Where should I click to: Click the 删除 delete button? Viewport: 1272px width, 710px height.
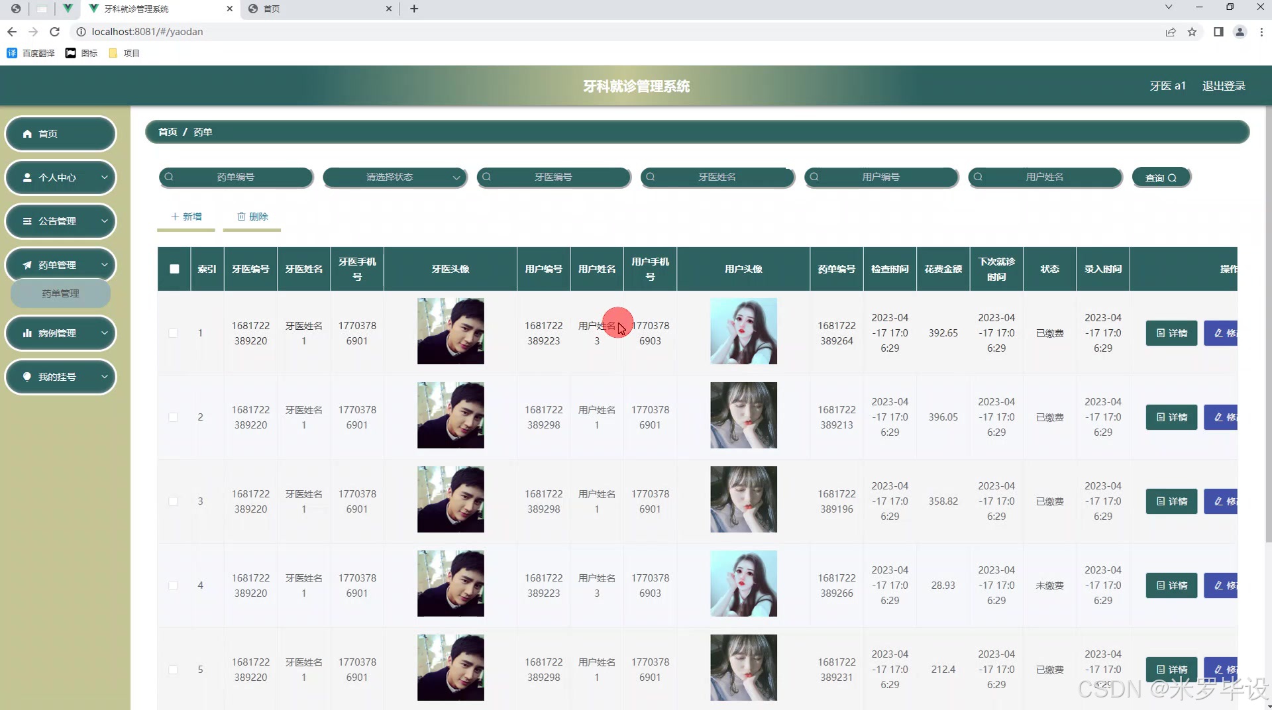pyautogui.click(x=252, y=217)
